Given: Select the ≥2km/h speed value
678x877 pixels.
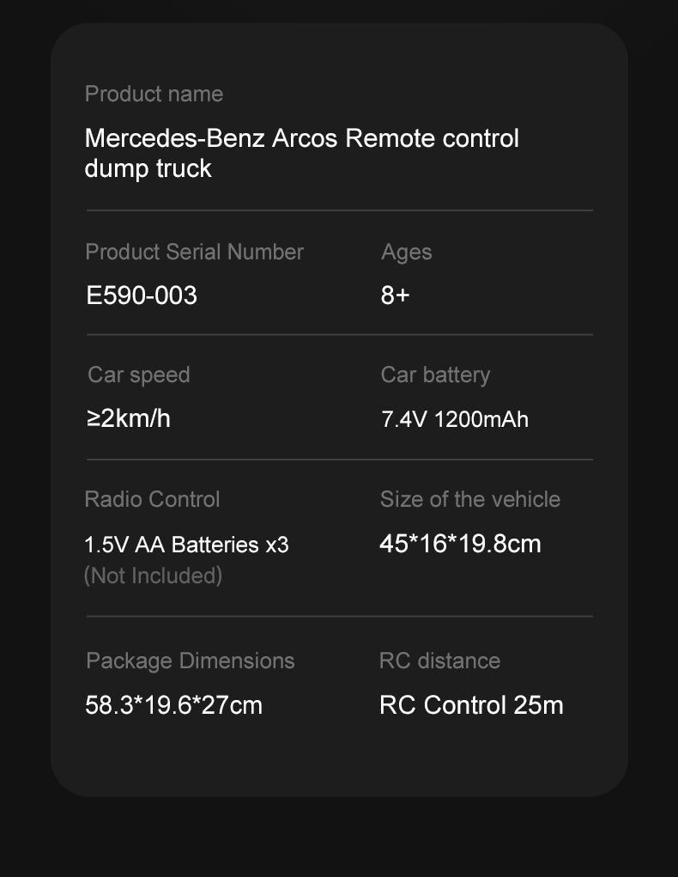Looking at the screenshot, I should click(x=128, y=418).
